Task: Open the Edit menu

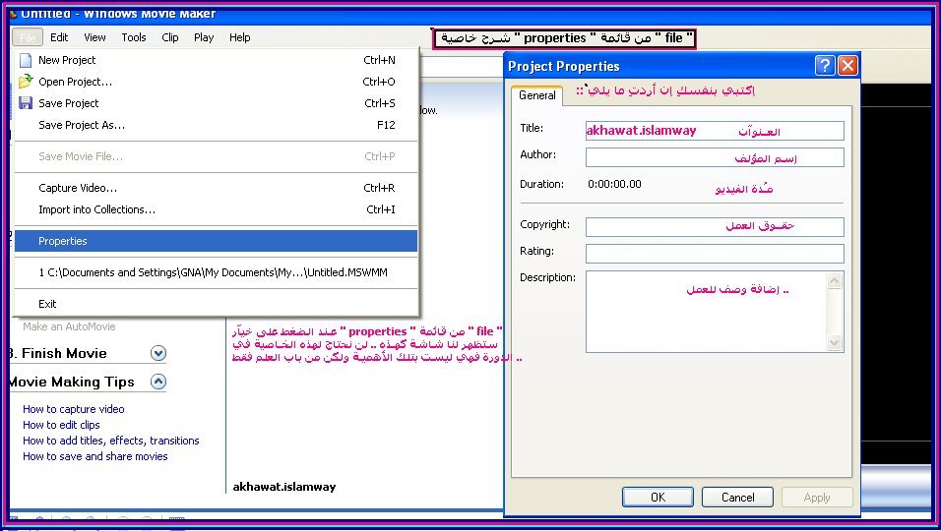Action: coord(59,37)
